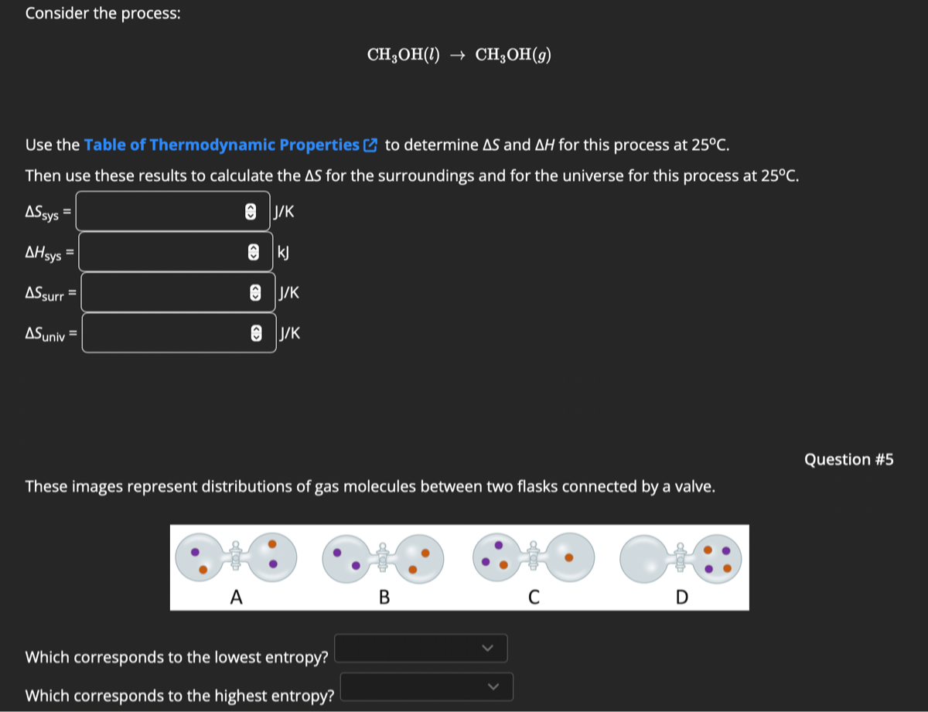Open the highest entropy answer dropdown
The width and height of the screenshot is (928, 712).
425,686
